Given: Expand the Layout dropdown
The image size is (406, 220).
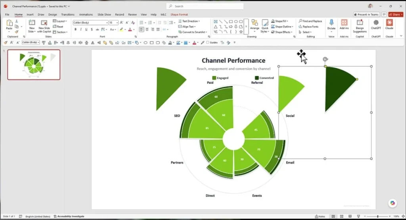Looking at the screenshot, I should point(60,21).
